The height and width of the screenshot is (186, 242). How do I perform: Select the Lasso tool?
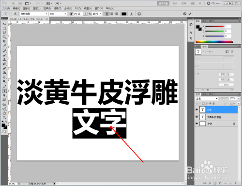(4, 33)
